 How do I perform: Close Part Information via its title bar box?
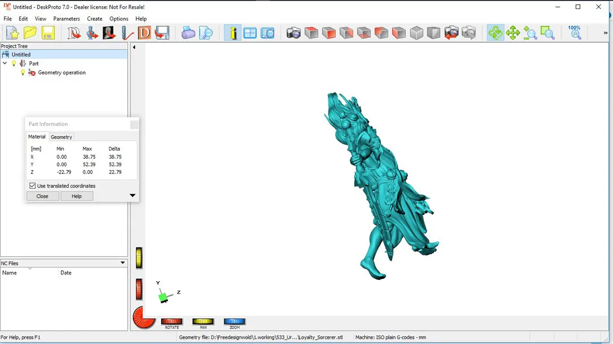[x=134, y=125]
